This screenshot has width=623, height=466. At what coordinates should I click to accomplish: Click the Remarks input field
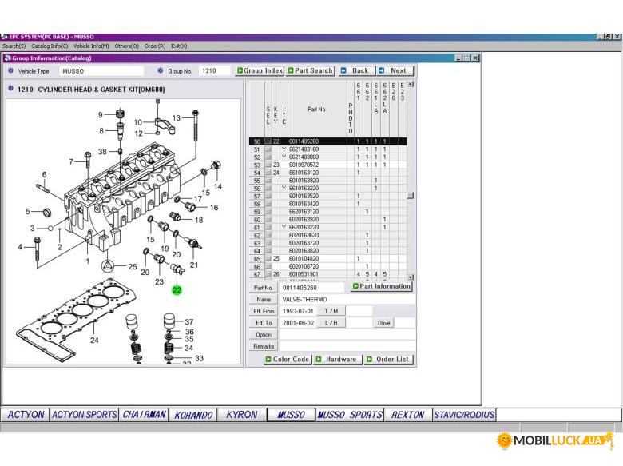pos(347,347)
